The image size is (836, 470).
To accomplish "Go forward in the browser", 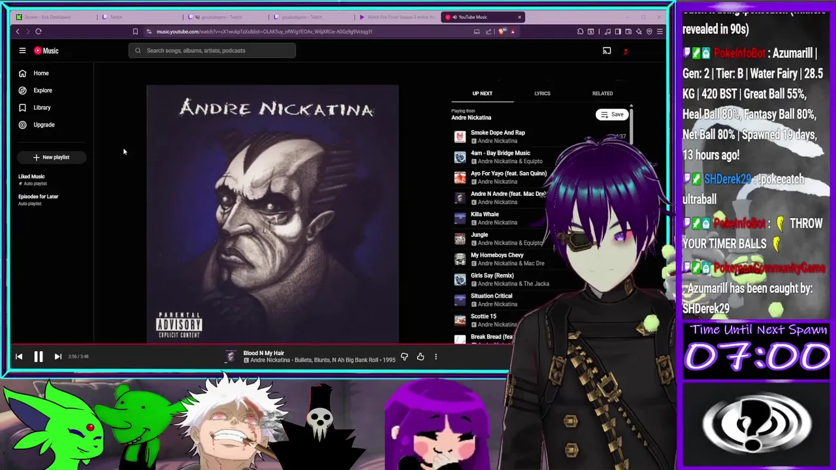I will [x=27, y=31].
